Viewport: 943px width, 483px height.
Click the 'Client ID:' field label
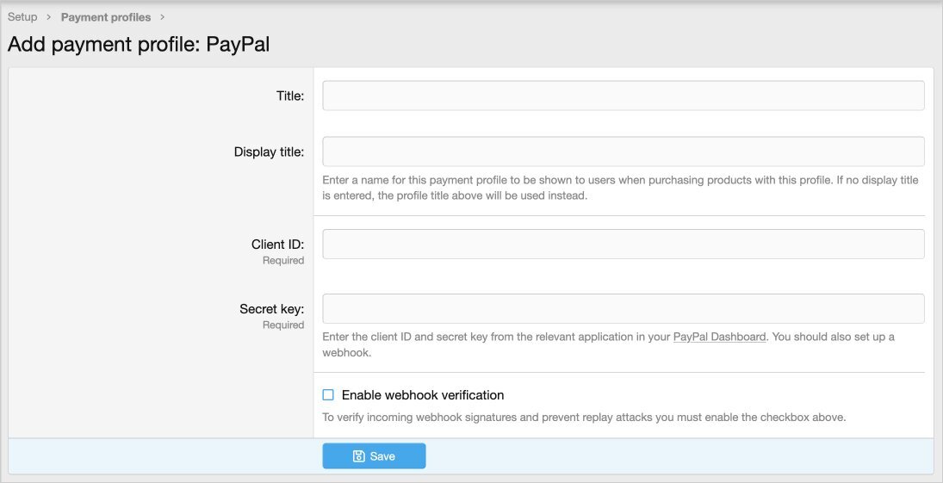coord(277,245)
